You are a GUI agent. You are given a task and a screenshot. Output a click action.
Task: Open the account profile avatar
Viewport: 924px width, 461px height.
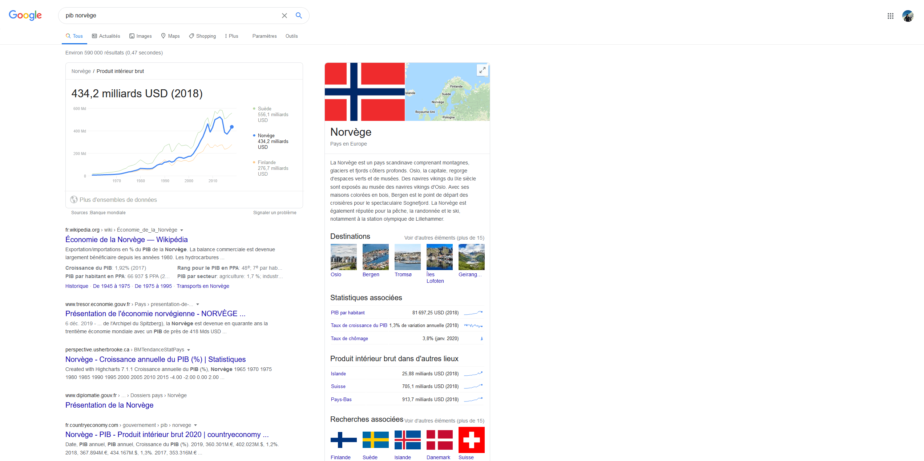click(x=908, y=16)
